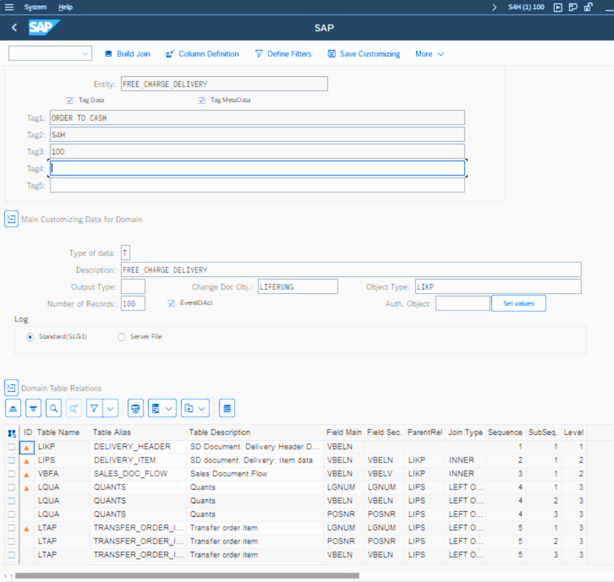Open the filter options dropdown arrow
This screenshot has height=582, width=614.
[x=111, y=409]
